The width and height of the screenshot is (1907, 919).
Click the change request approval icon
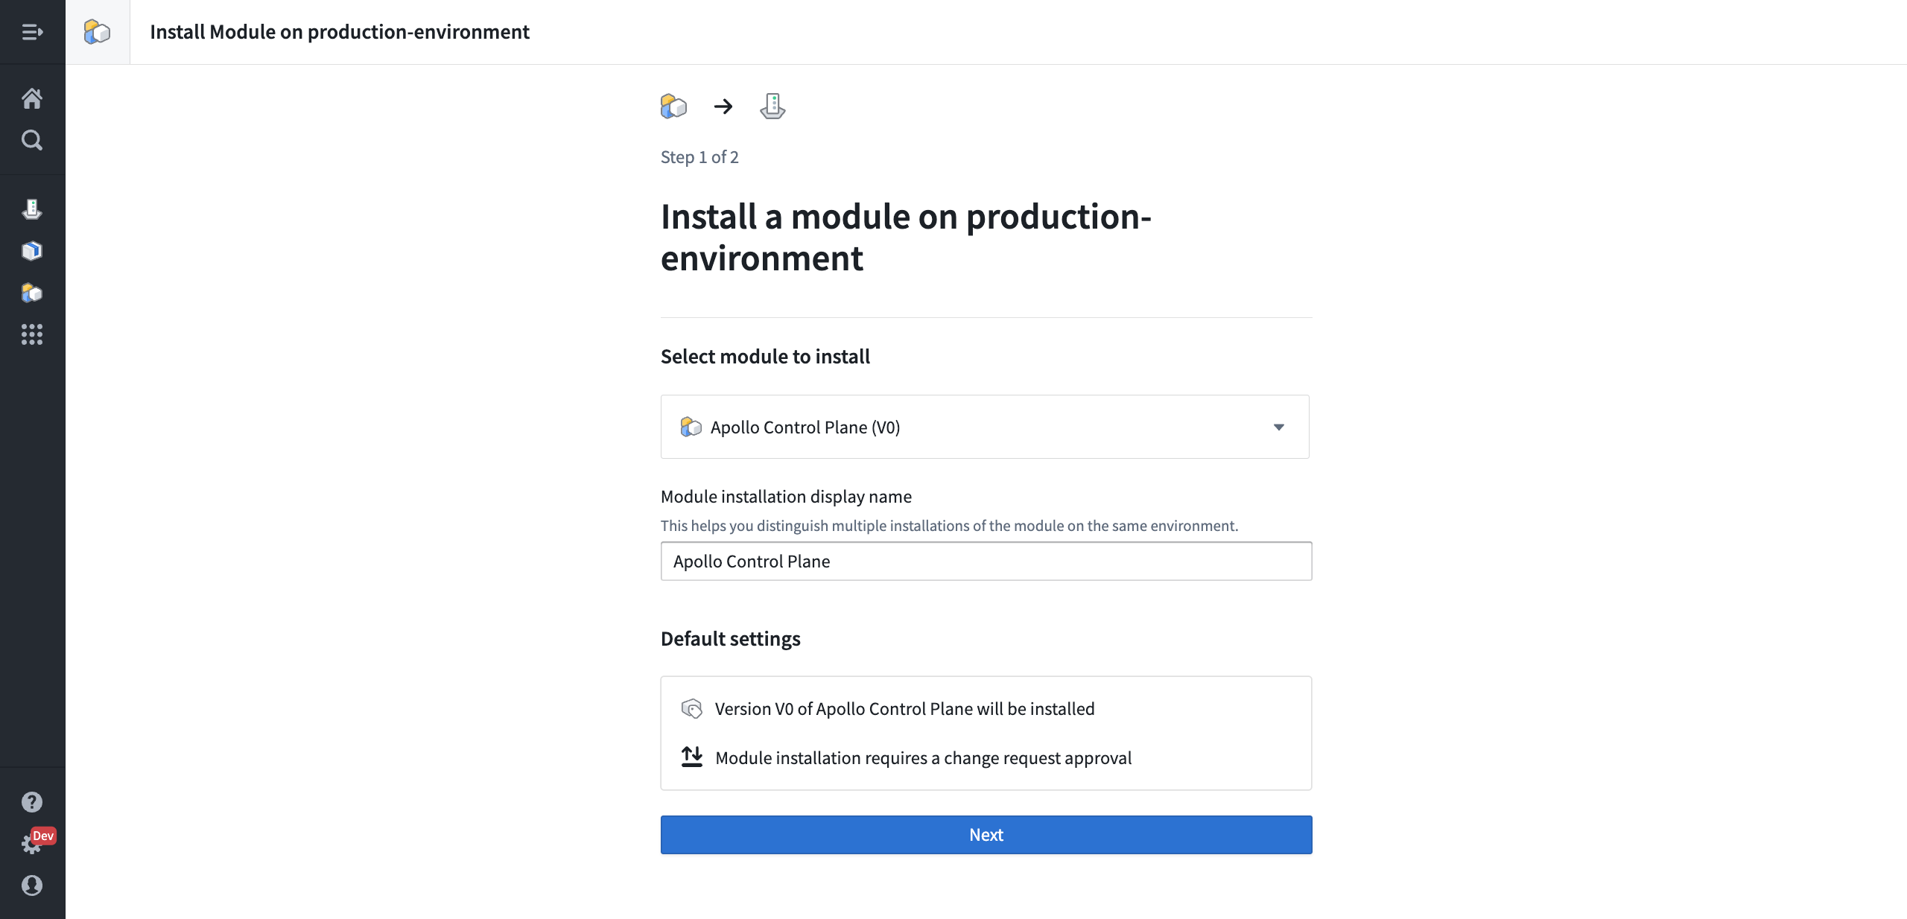(691, 757)
